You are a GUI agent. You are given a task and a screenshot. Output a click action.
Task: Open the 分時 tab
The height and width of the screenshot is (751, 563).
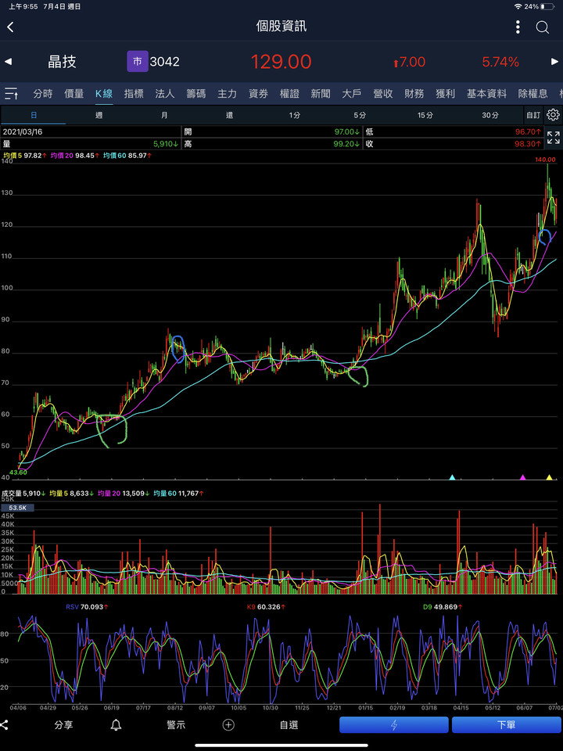click(43, 94)
